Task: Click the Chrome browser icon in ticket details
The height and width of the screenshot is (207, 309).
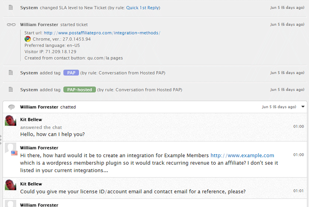Action: pos(28,39)
